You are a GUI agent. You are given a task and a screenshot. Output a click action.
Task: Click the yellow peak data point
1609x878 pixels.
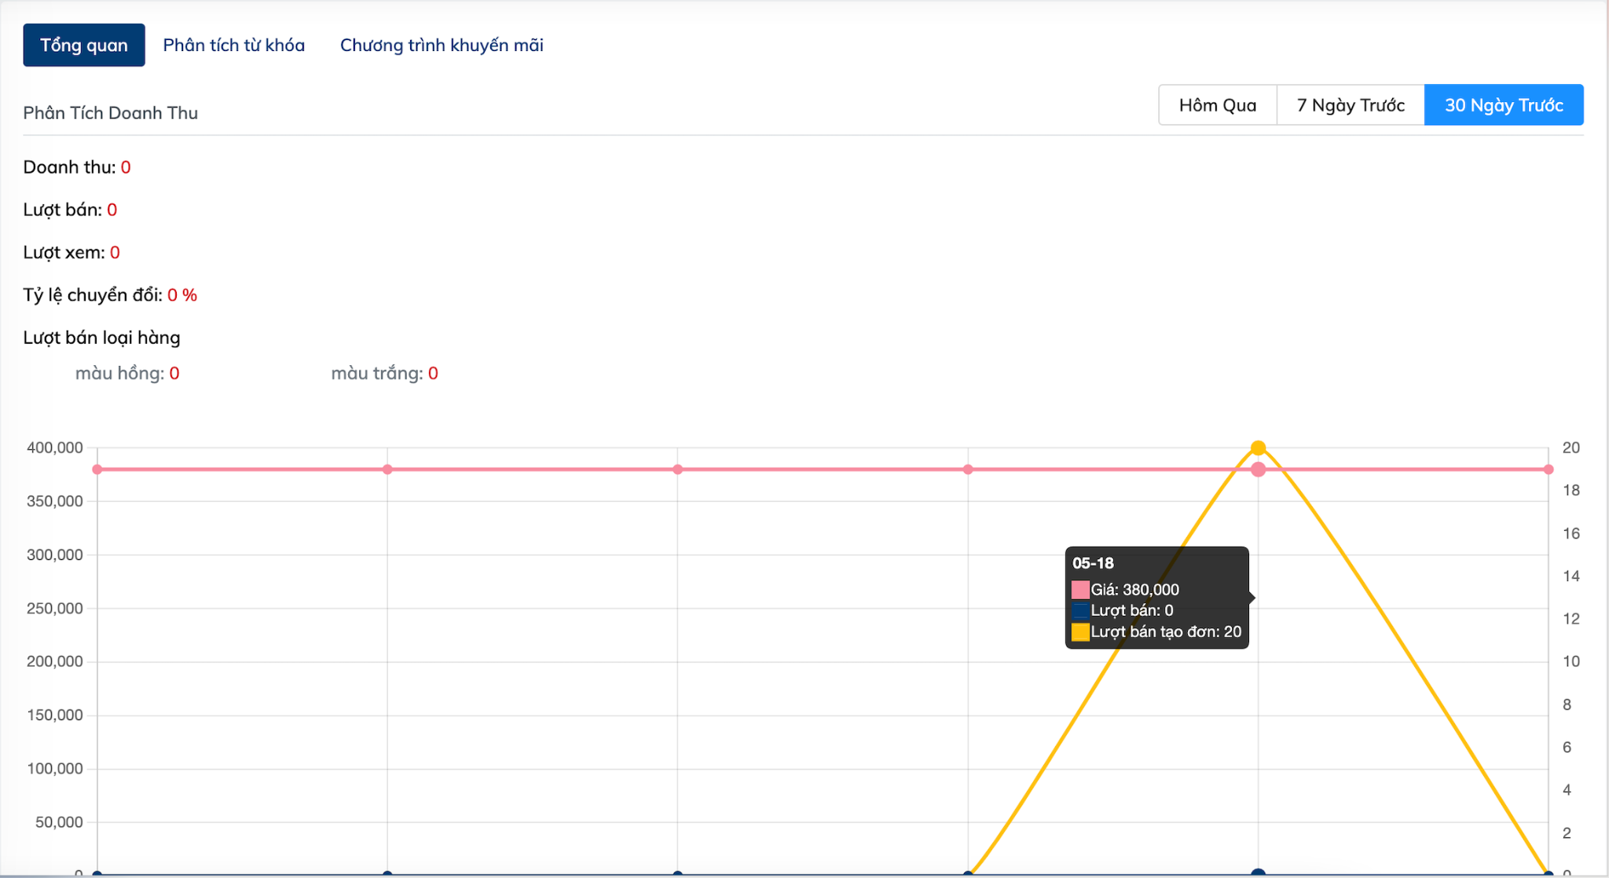(x=1258, y=448)
